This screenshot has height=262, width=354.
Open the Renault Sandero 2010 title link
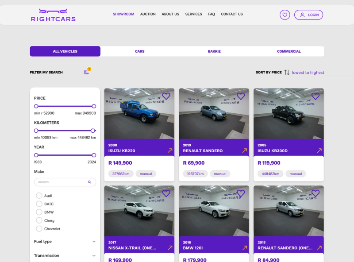tap(203, 150)
